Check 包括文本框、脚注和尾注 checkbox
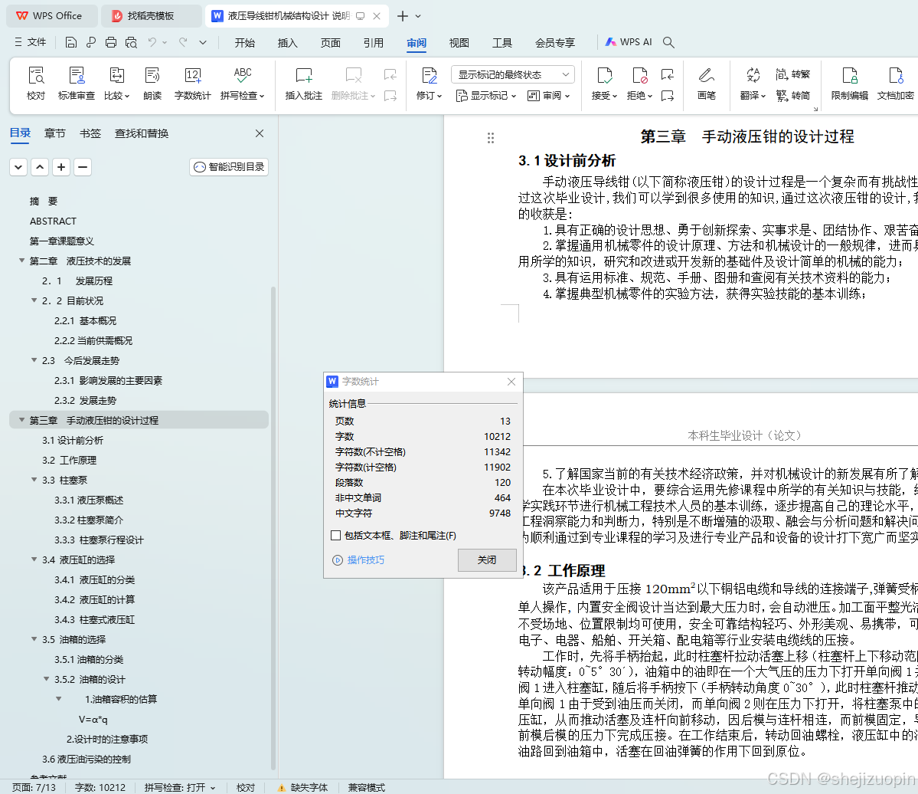This screenshot has width=918, height=794. [x=335, y=535]
